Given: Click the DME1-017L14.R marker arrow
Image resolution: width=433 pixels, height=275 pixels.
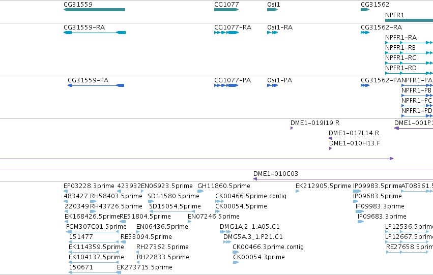Looking at the screenshot, I should [x=330, y=138].
